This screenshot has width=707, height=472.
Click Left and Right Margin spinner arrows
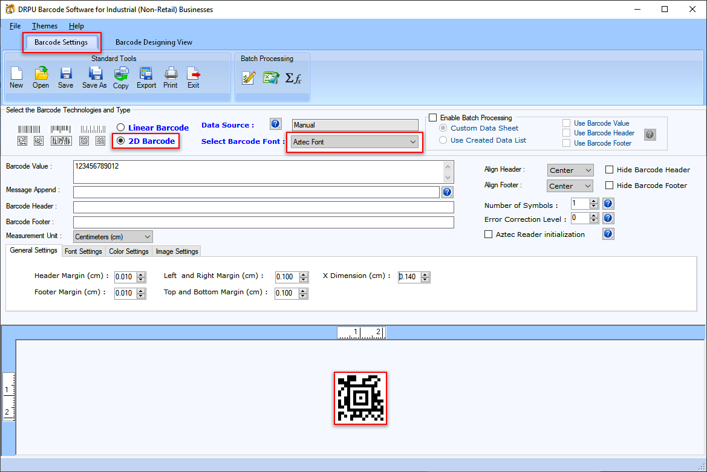pyautogui.click(x=304, y=277)
